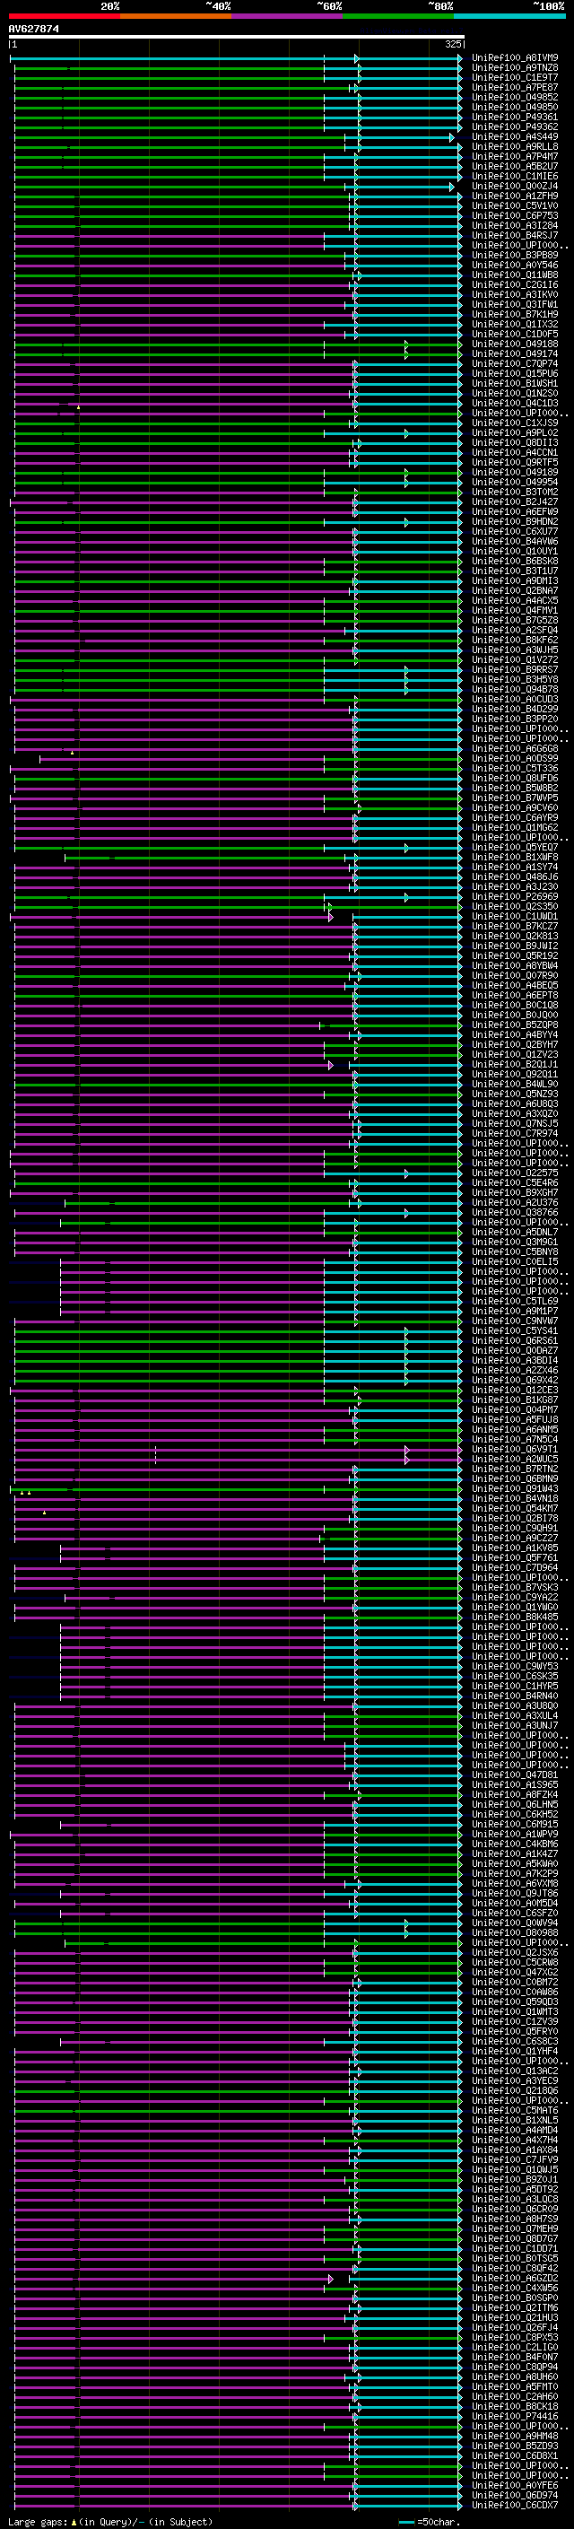Click the UniRef100_C7QP74 label
574x2529 pixels.
(515, 364)
